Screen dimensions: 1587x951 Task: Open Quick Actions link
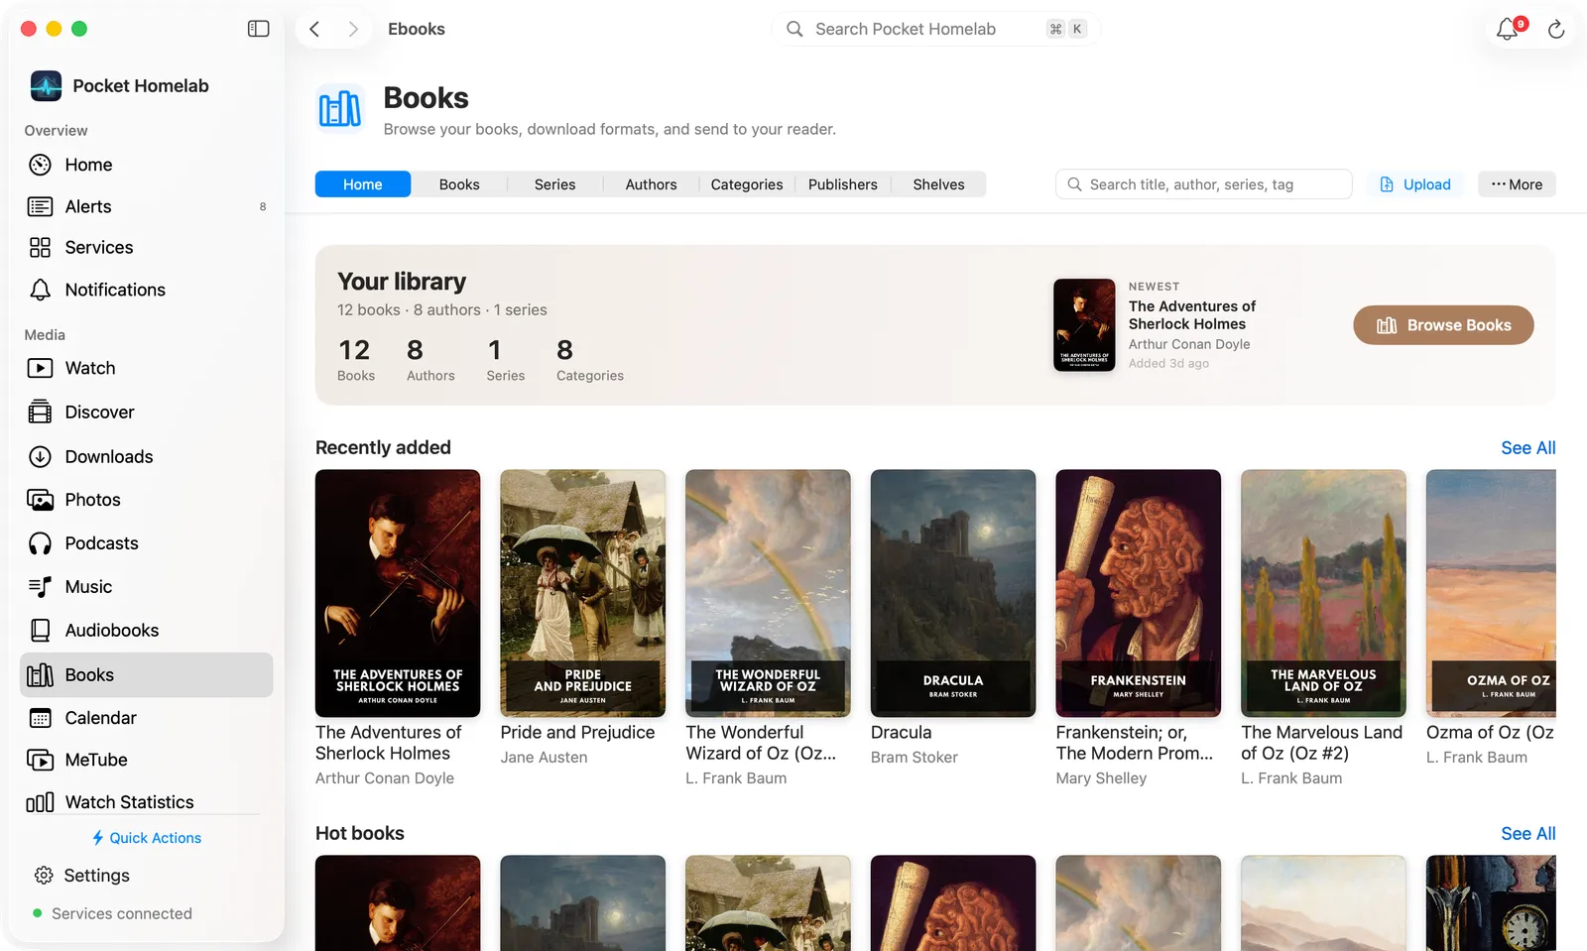click(147, 838)
